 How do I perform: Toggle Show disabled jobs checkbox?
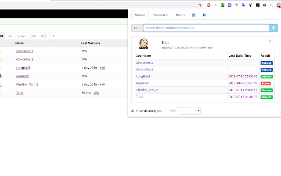tap(133, 111)
